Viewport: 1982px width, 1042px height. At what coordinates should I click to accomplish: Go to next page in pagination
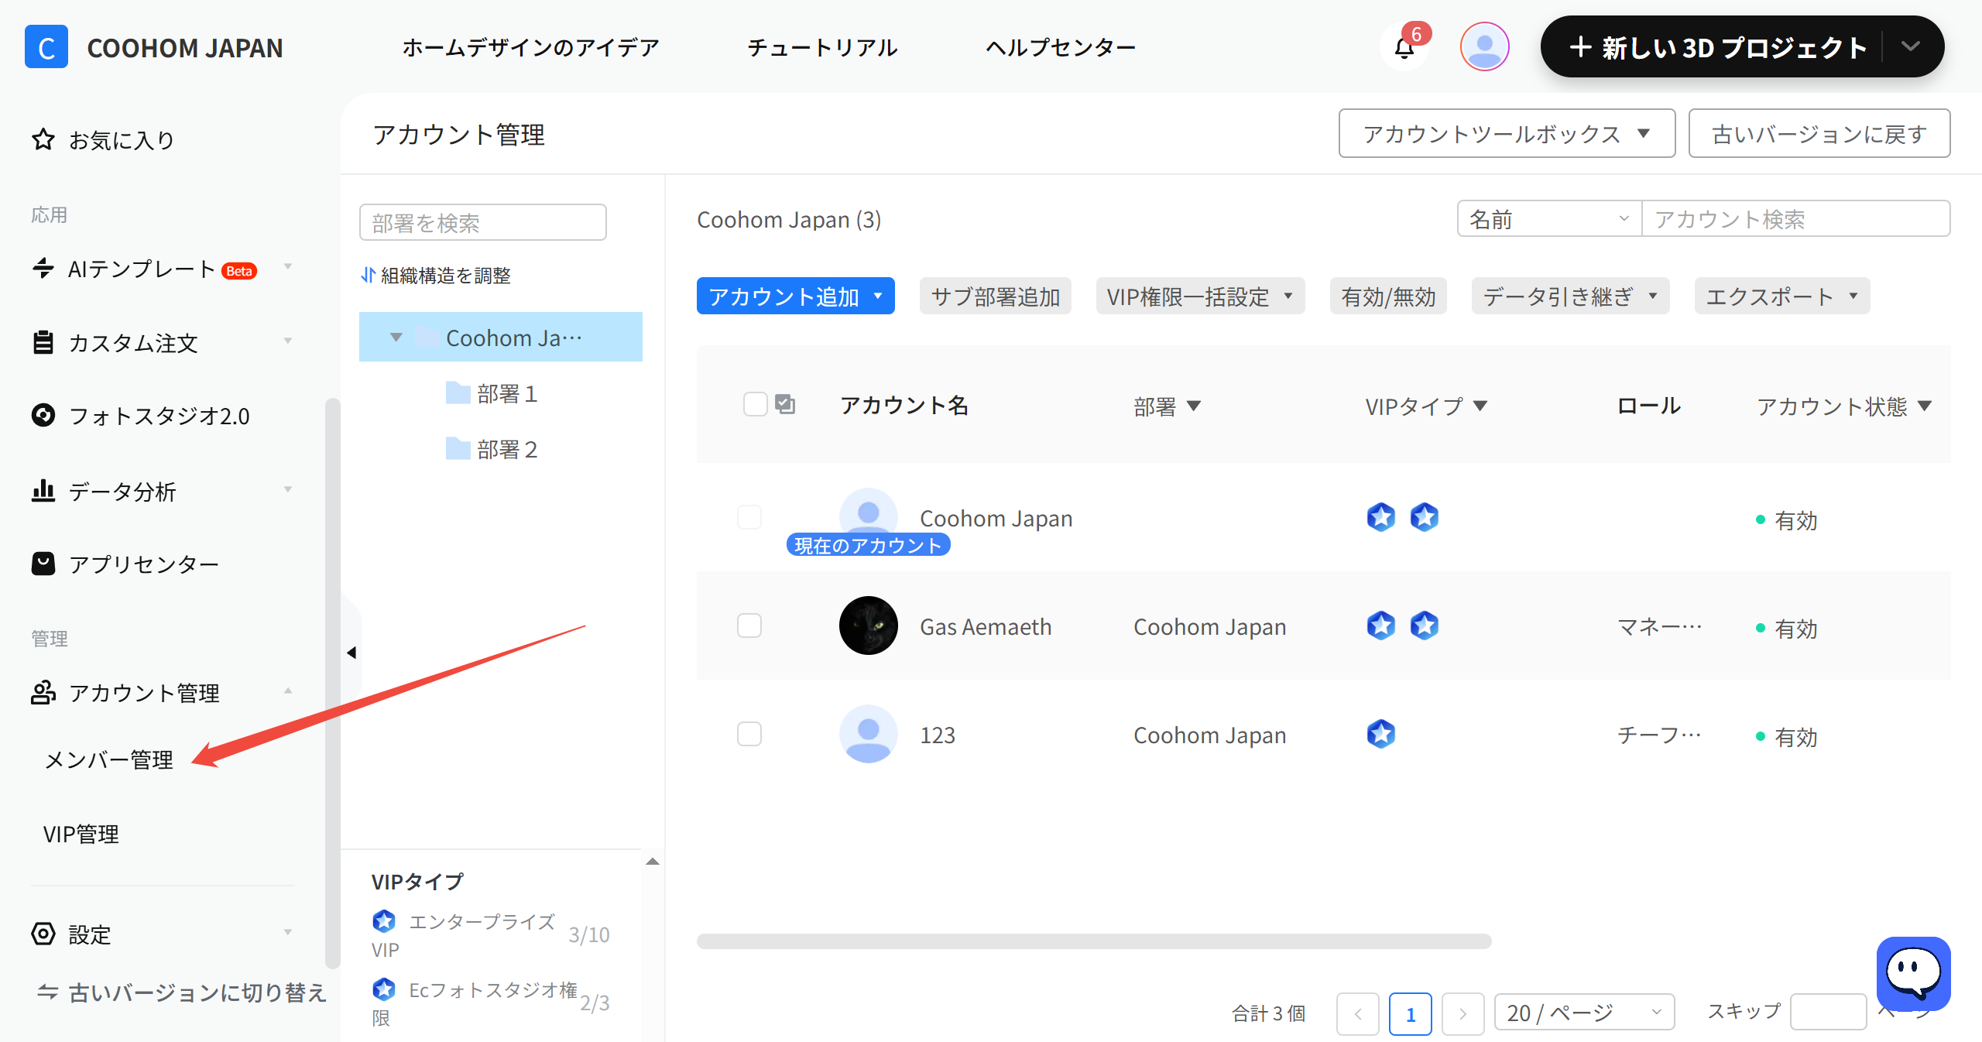tap(1463, 1013)
